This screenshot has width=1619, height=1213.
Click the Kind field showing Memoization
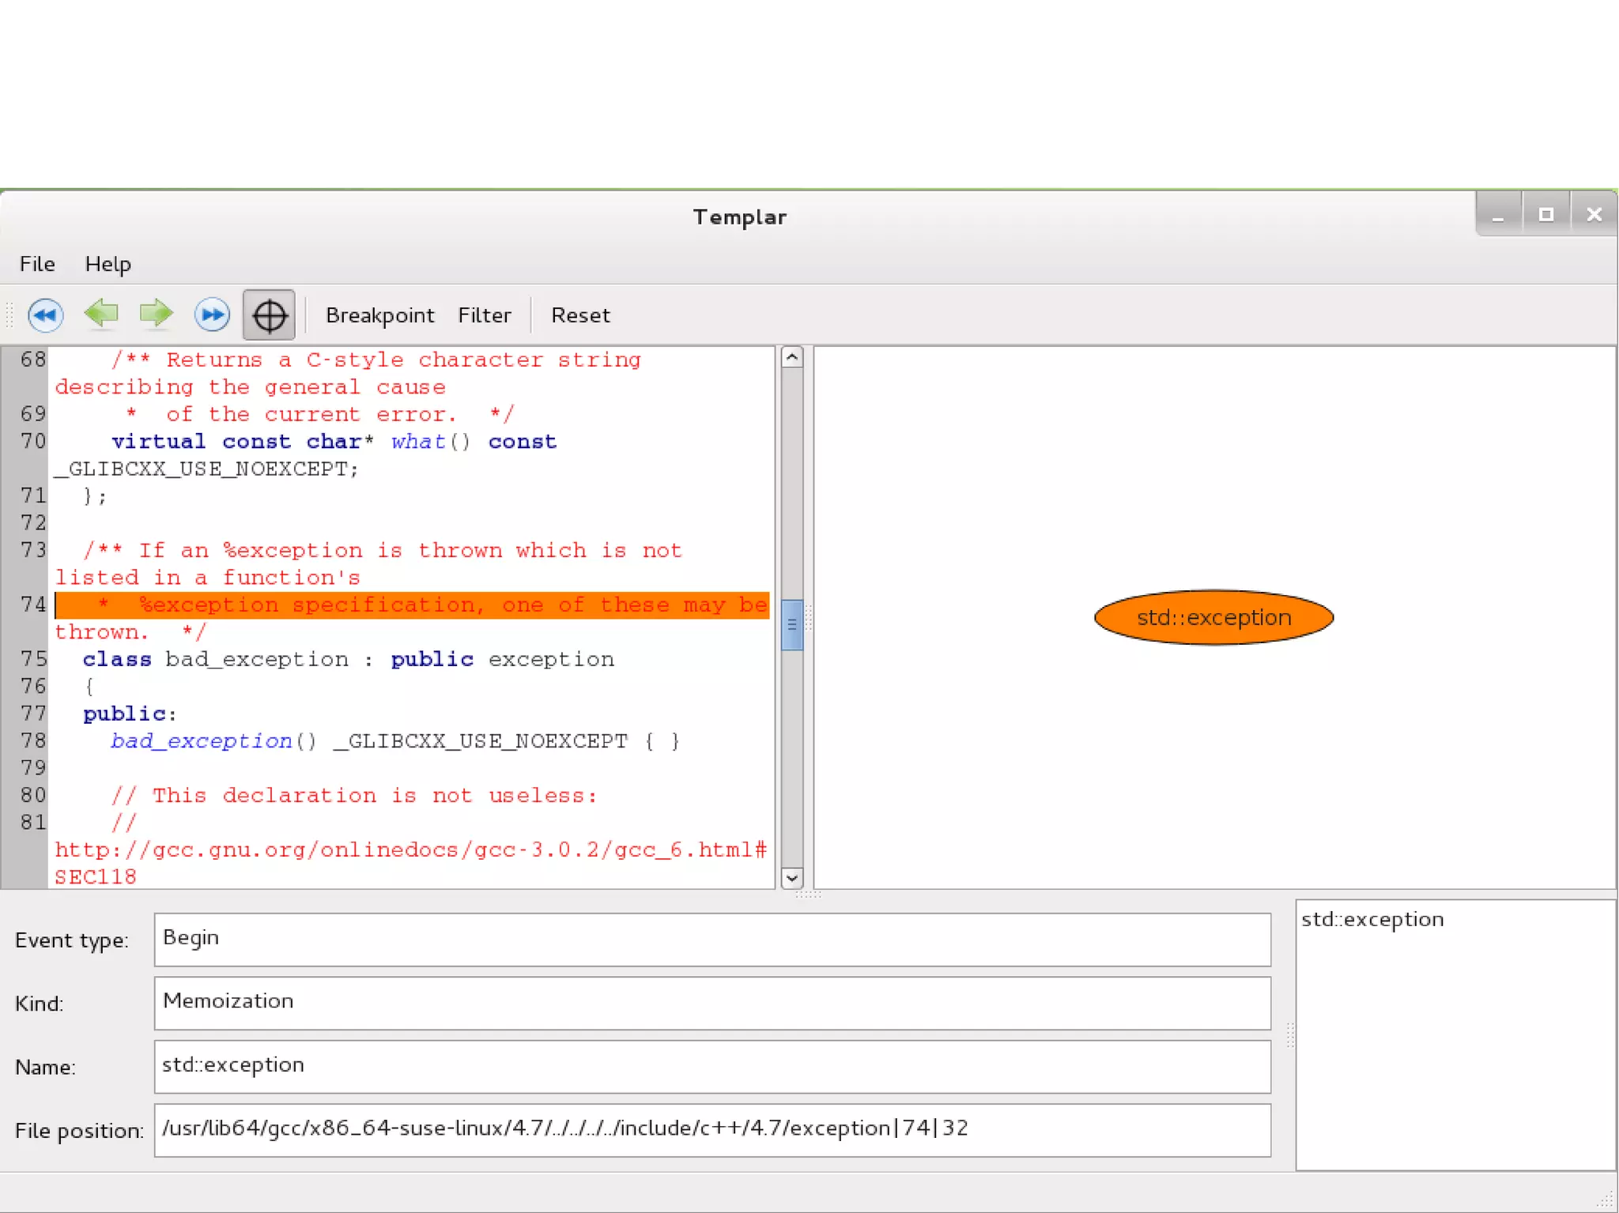point(711,1002)
